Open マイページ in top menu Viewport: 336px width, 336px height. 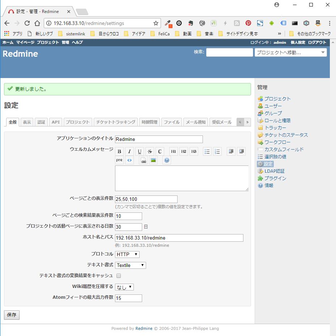coord(25,42)
